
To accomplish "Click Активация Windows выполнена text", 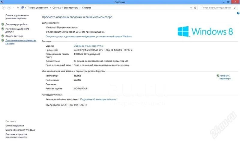I will click(x=62, y=100).
